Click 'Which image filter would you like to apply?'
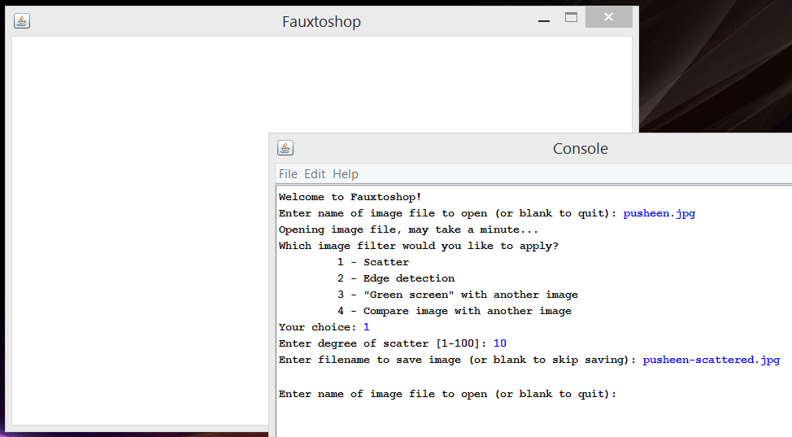 [x=418, y=246]
